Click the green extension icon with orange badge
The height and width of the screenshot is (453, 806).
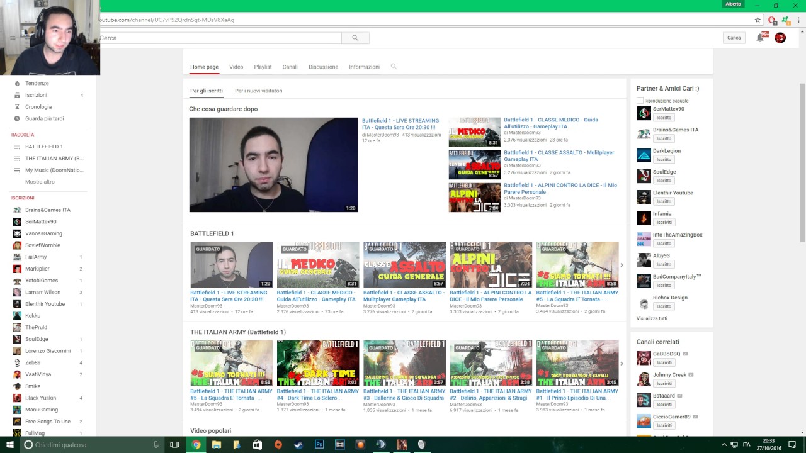pyautogui.click(x=785, y=20)
